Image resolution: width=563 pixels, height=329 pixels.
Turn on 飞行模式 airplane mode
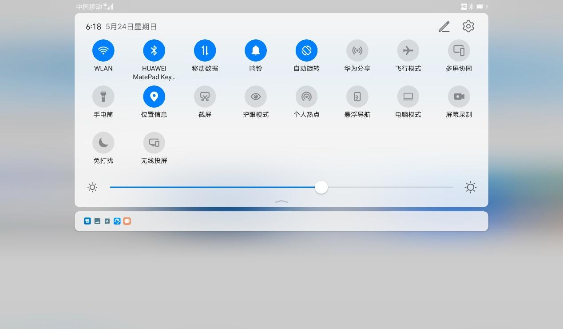(x=408, y=50)
